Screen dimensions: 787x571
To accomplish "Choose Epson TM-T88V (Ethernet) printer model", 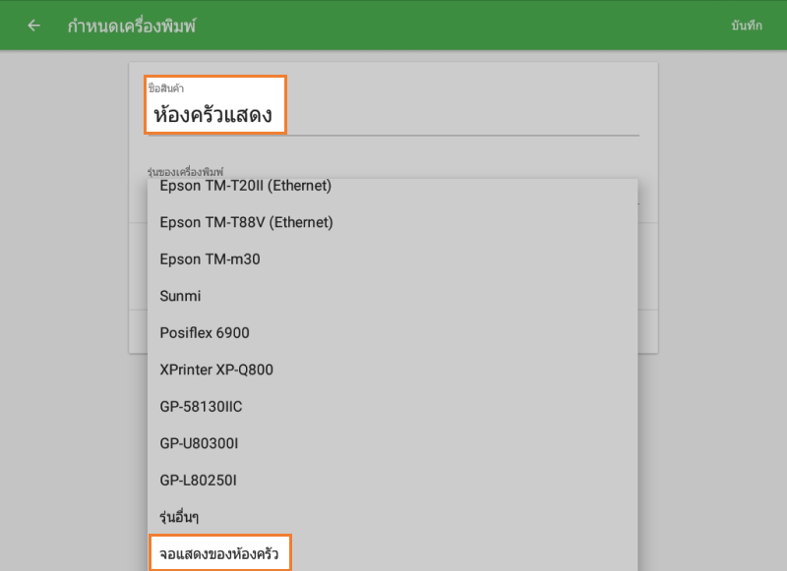I will click(246, 223).
